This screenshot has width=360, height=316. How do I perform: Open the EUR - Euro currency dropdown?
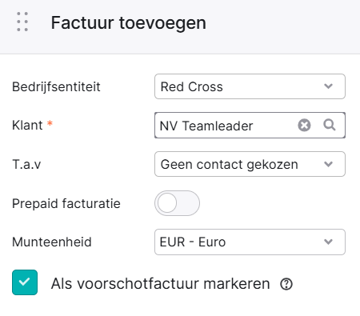(250, 242)
